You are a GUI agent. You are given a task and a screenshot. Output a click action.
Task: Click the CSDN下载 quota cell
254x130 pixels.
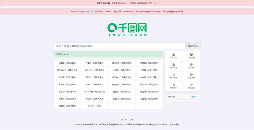pyautogui.click(x=94, y=92)
